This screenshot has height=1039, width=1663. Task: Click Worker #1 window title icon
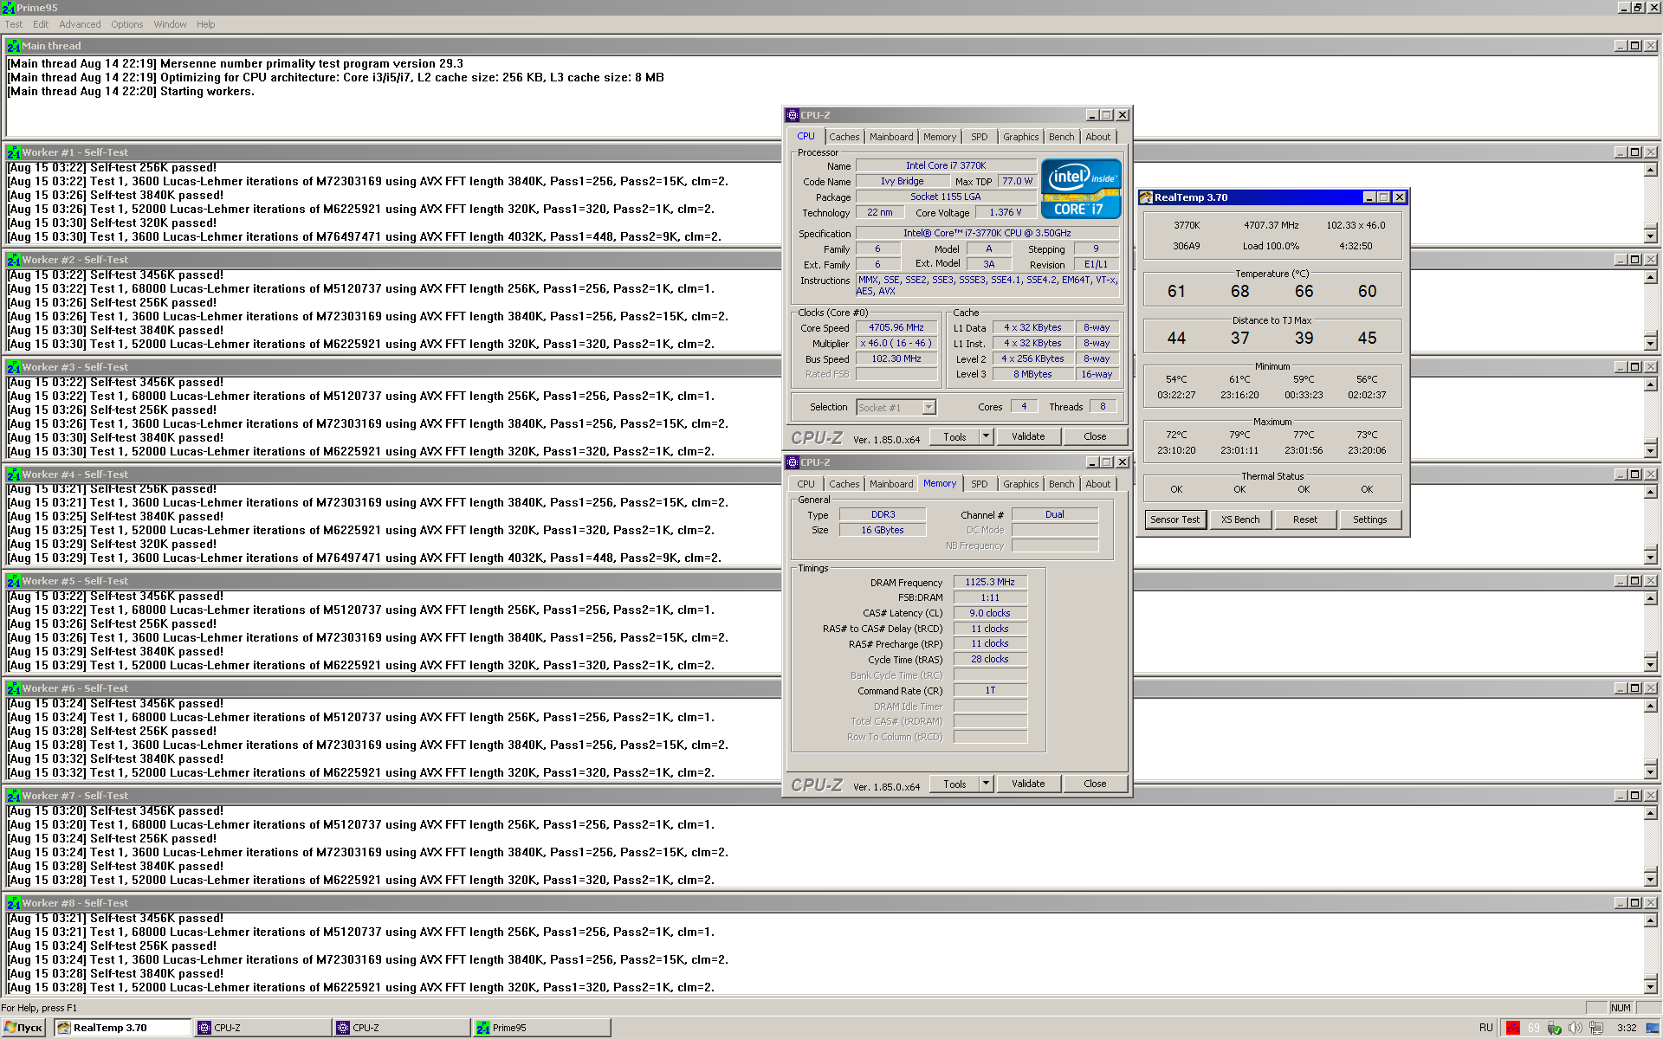tap(13, 152)
